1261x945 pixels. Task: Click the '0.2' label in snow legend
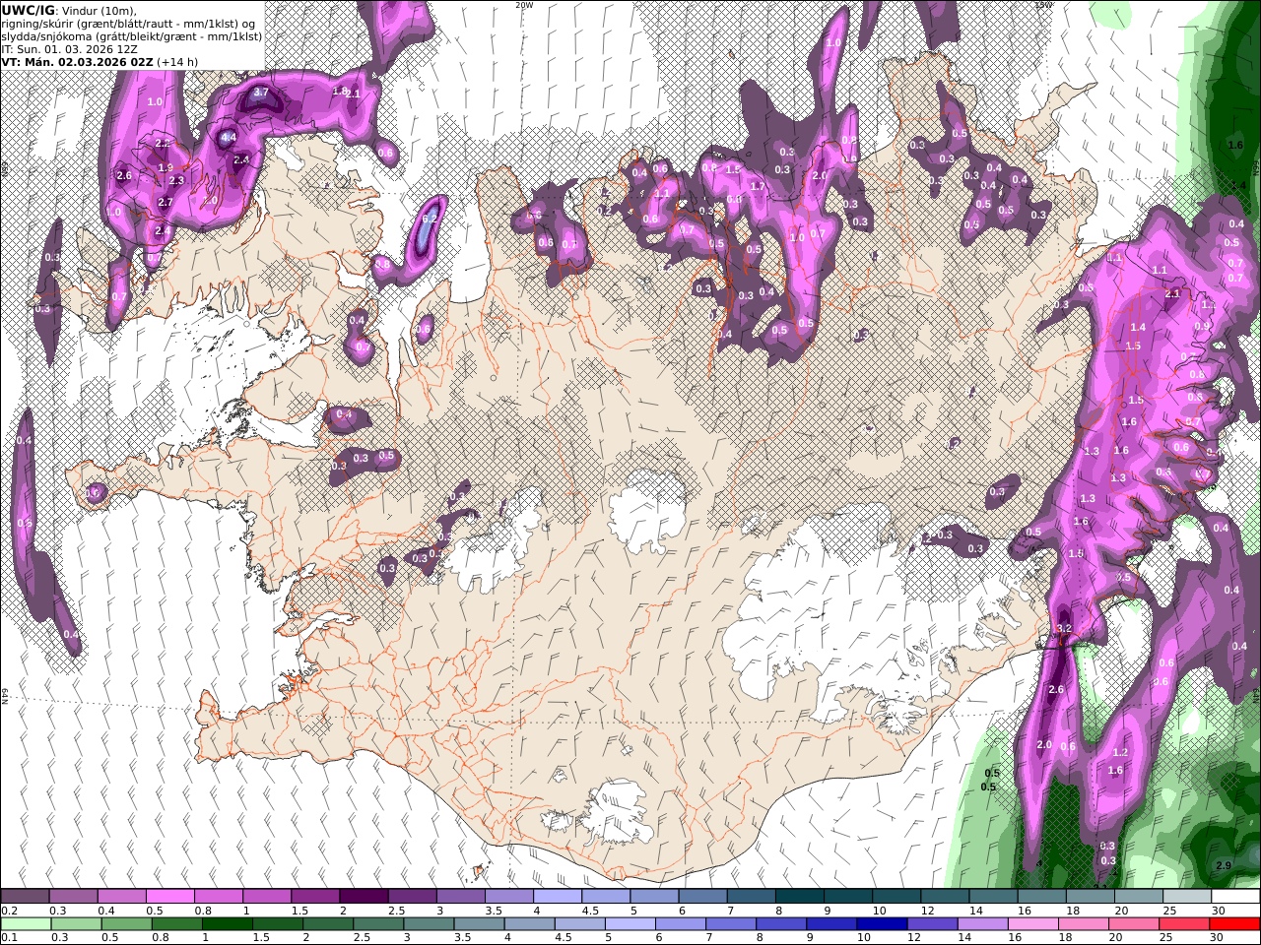click(x=9, y=911)
